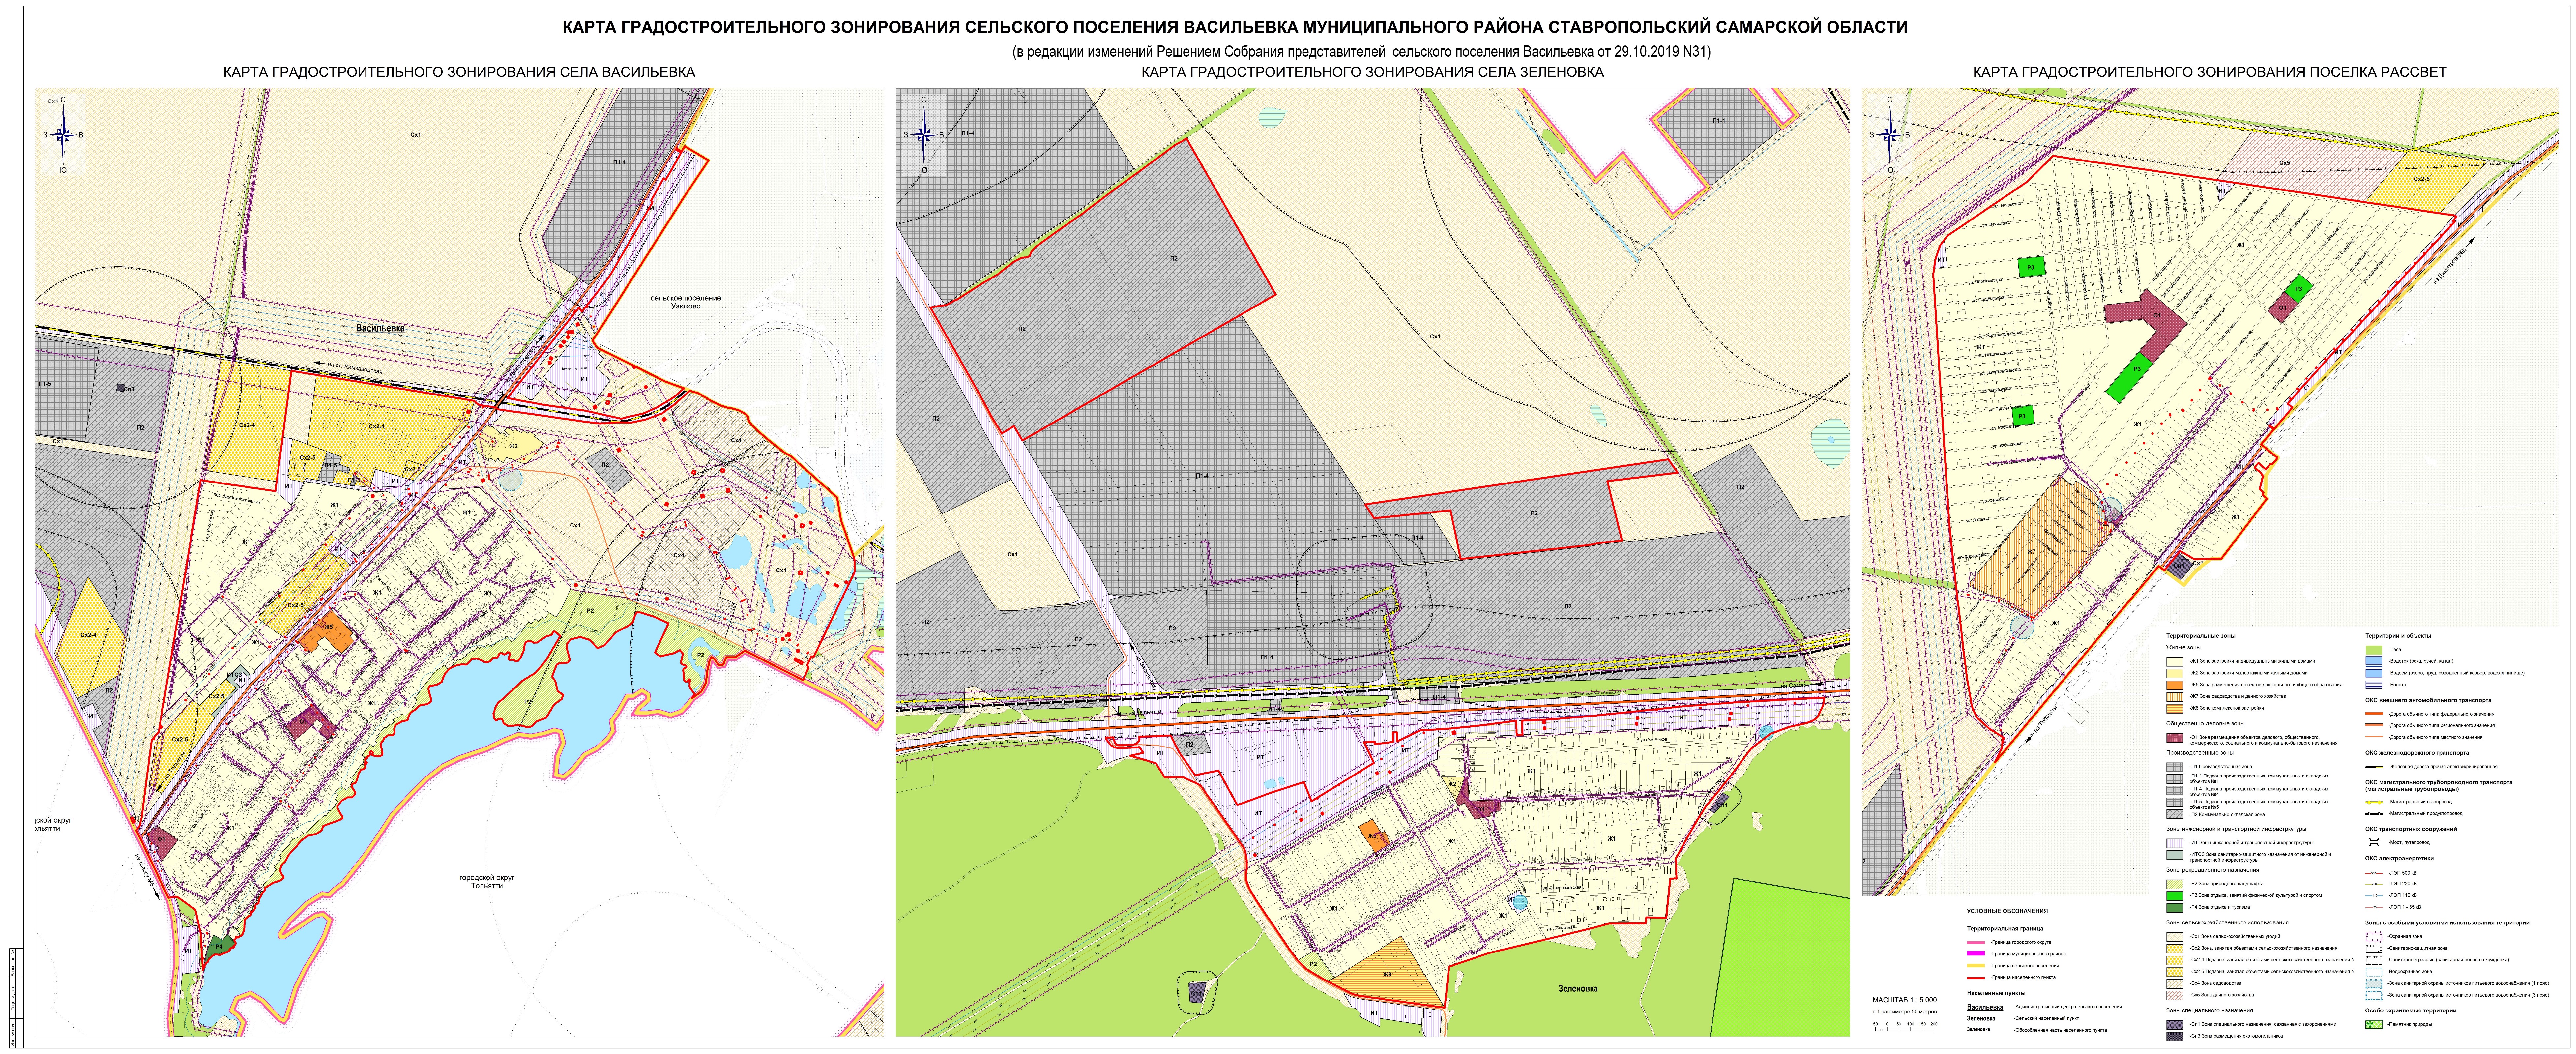
Task: Select the Сх2-4 yellow dotted swatch
Action: [2175, 961]
